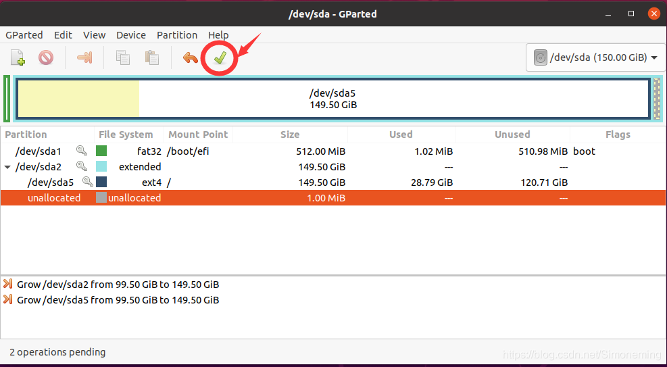The image size is (667, 367).
Task: Click the disk icon in device selector
Action: pos(540,57)
